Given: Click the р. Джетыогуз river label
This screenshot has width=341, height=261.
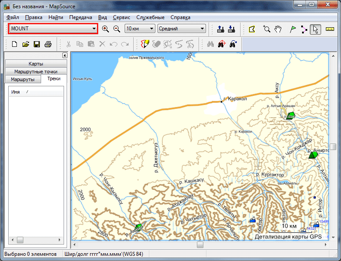Looking at the screenshot, I should coord(156,157).
